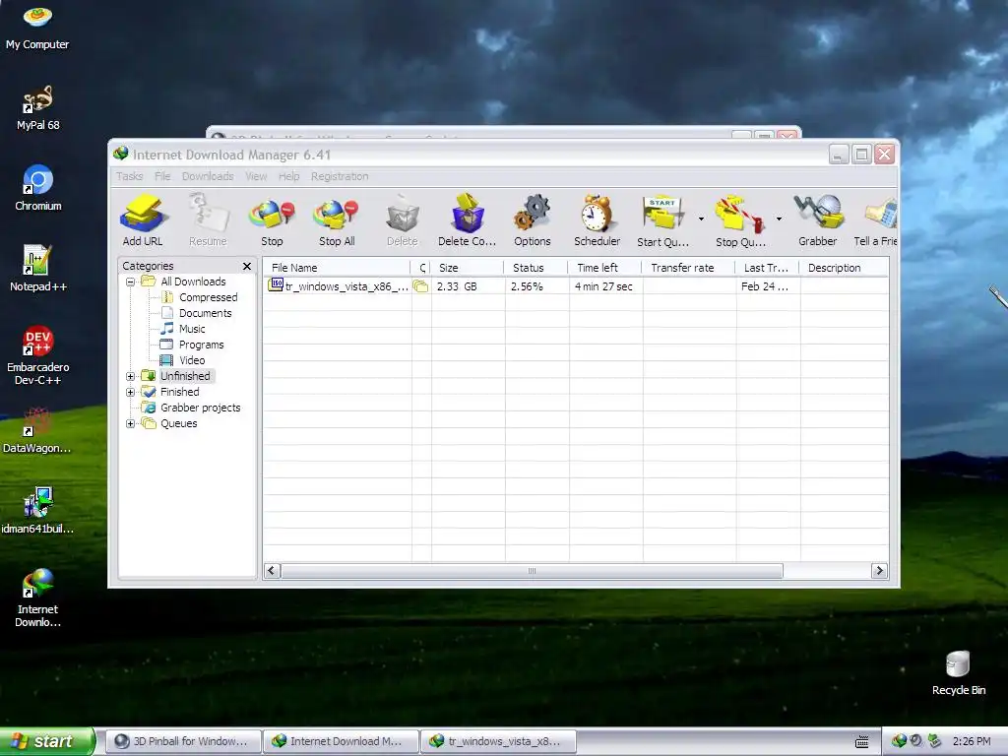This screenshot has height=756, width=1008.
Task: Sort by the File Name column header
Action: point(337,268)
